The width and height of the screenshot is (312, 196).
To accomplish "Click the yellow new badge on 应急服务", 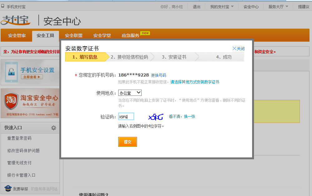I will [145, 33].
